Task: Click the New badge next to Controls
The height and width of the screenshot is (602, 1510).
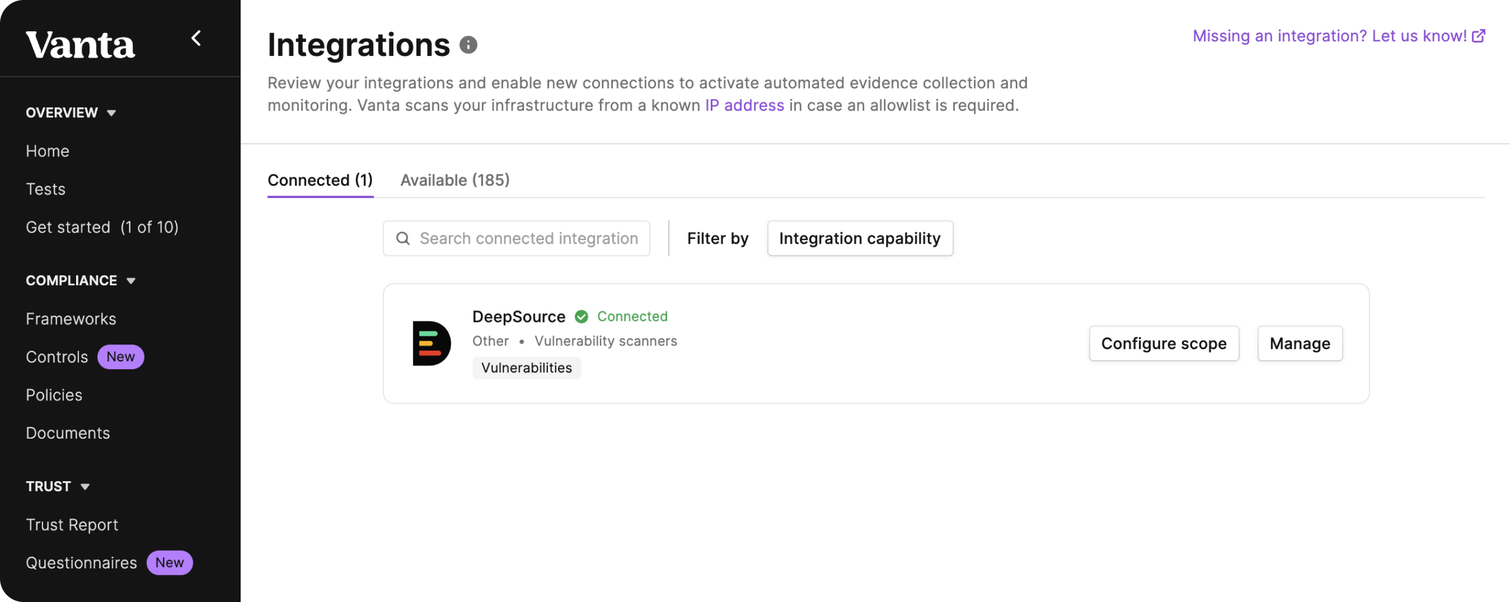Action: [120, 357]
